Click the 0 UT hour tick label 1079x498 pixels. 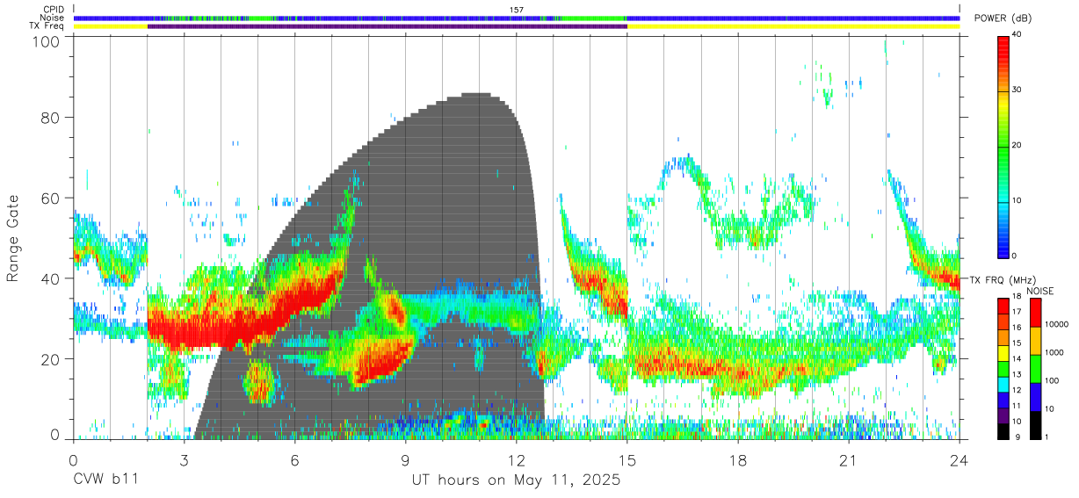[x=73, y=459]
